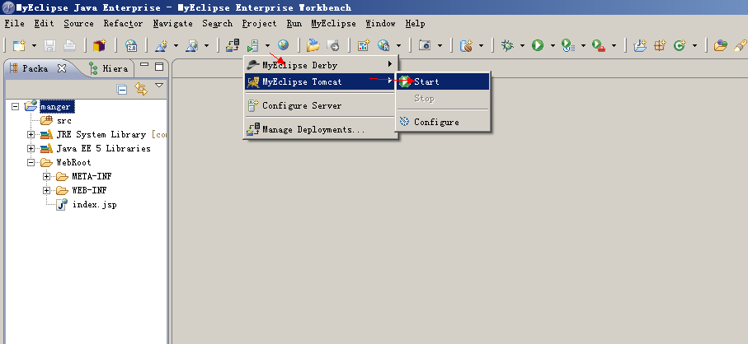Click the open blue folder toolbar icon
Image resolution: width=748 pixels, height=344 pixels.
pos(313,46)
